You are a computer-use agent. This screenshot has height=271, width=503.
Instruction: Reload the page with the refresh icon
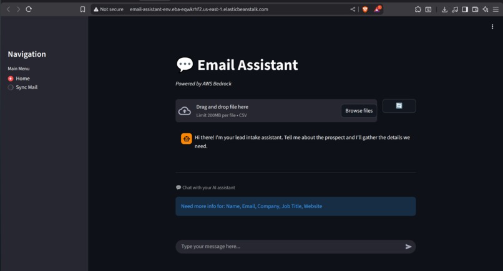(29, 9)
